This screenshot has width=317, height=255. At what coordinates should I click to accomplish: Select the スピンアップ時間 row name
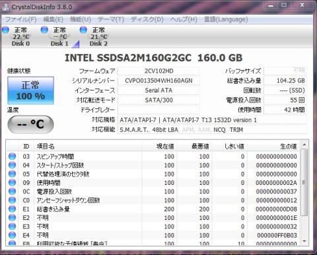[55, 157]
